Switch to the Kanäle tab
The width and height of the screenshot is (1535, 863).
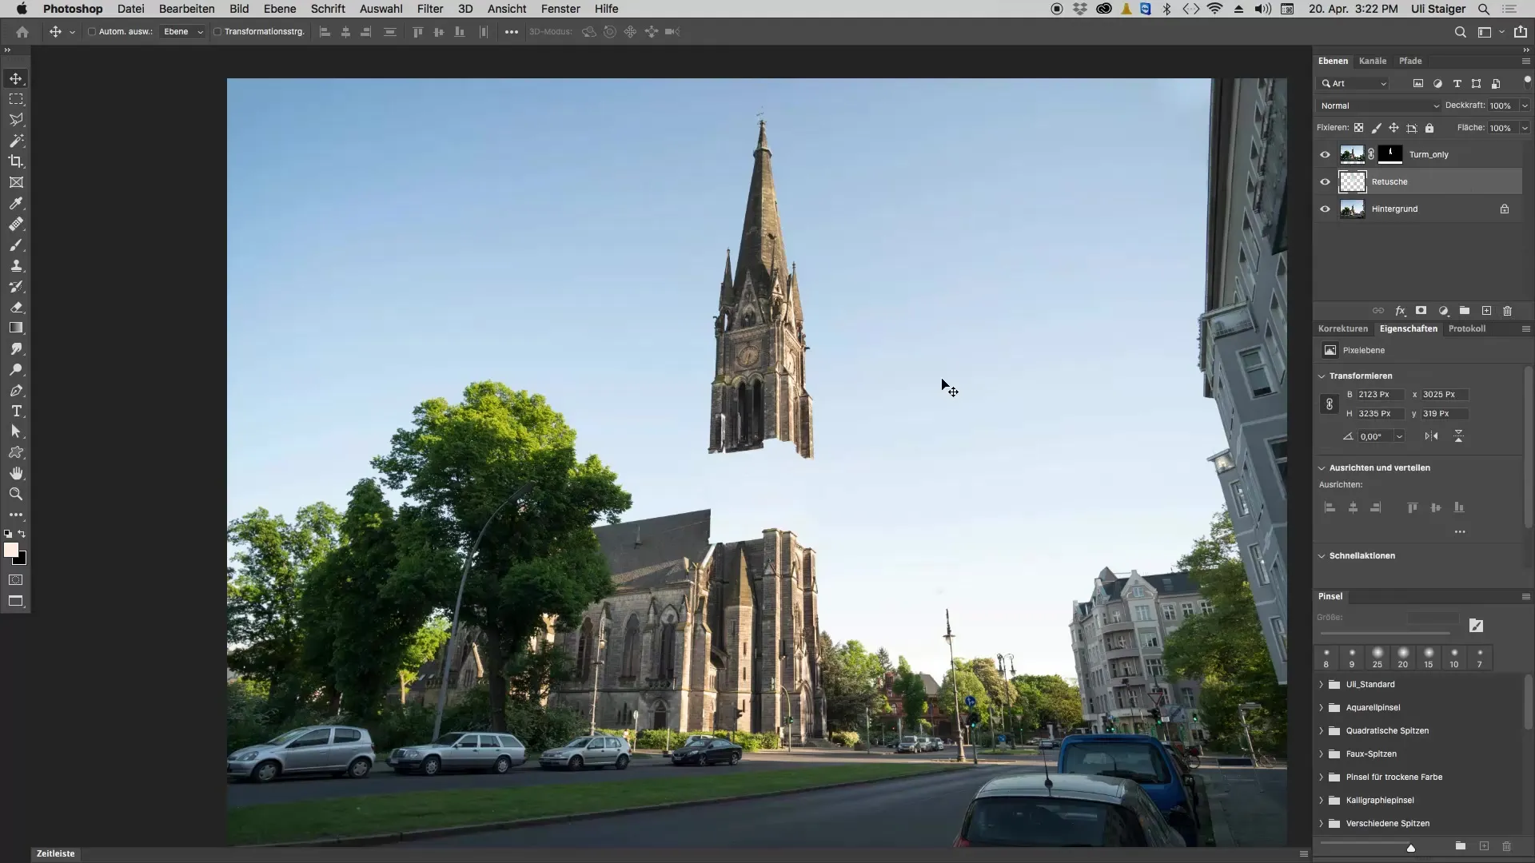click(x=1373, y=61)
